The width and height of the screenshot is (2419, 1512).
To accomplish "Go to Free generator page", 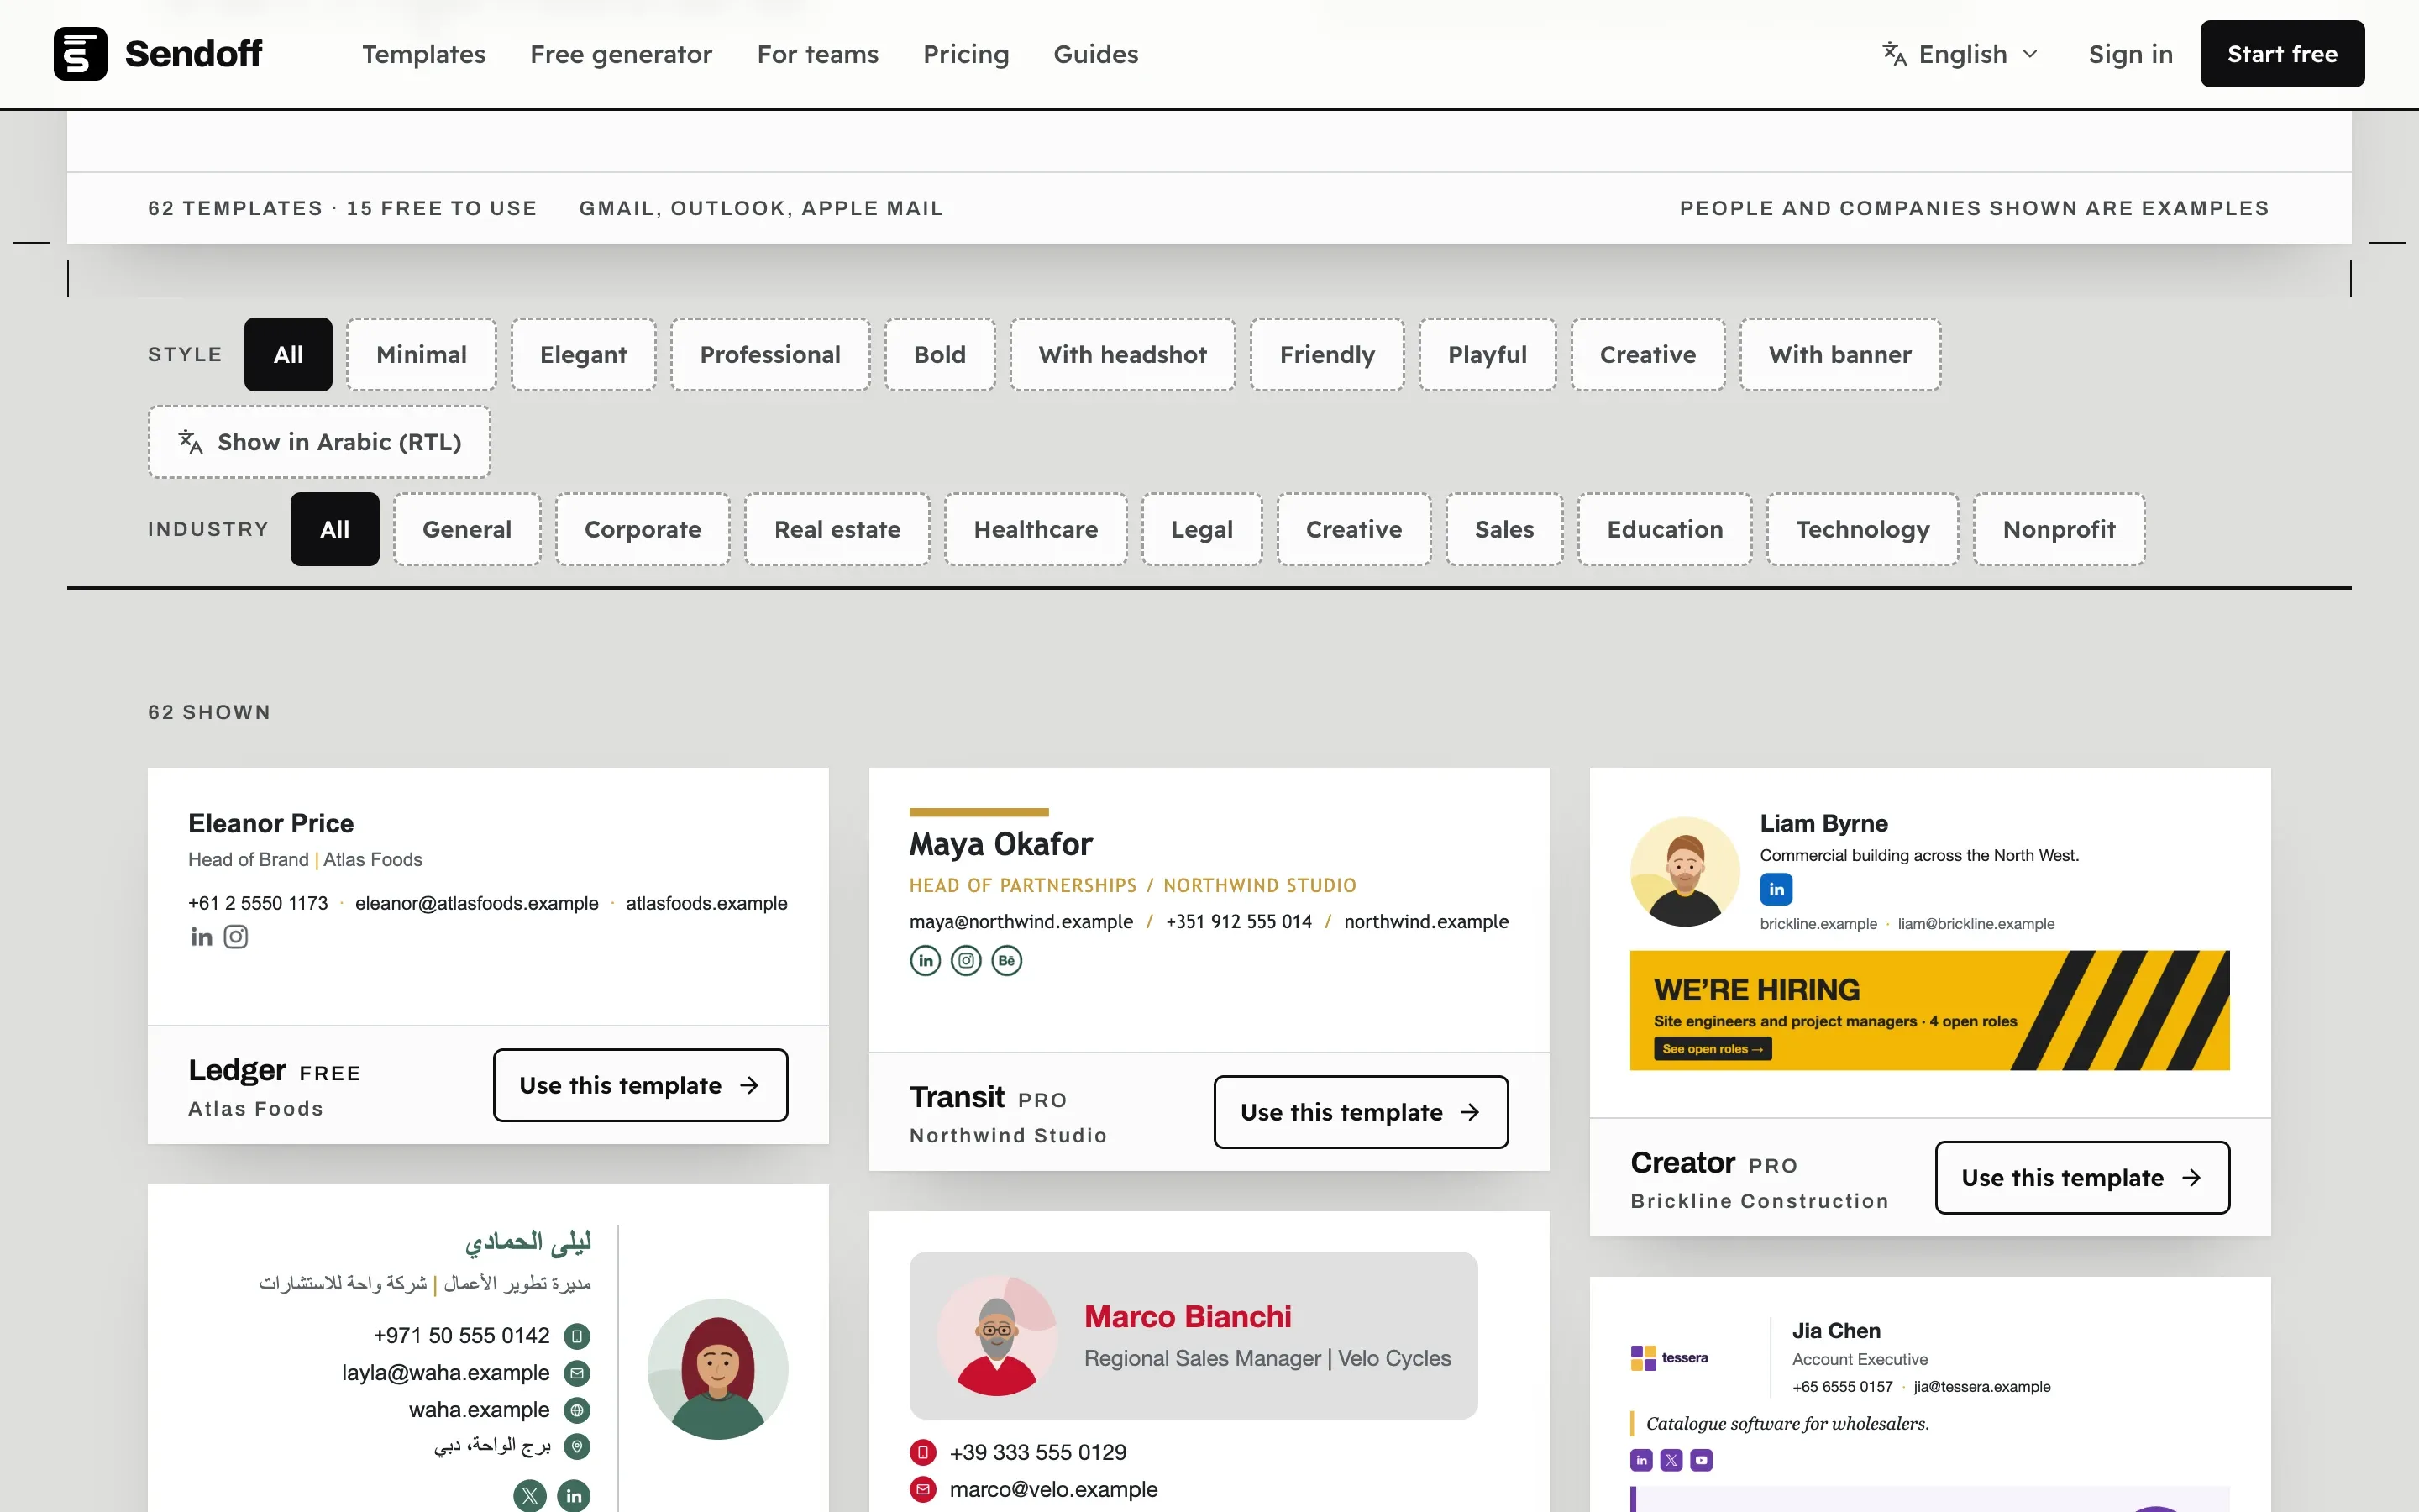I will tap(621, 54).
